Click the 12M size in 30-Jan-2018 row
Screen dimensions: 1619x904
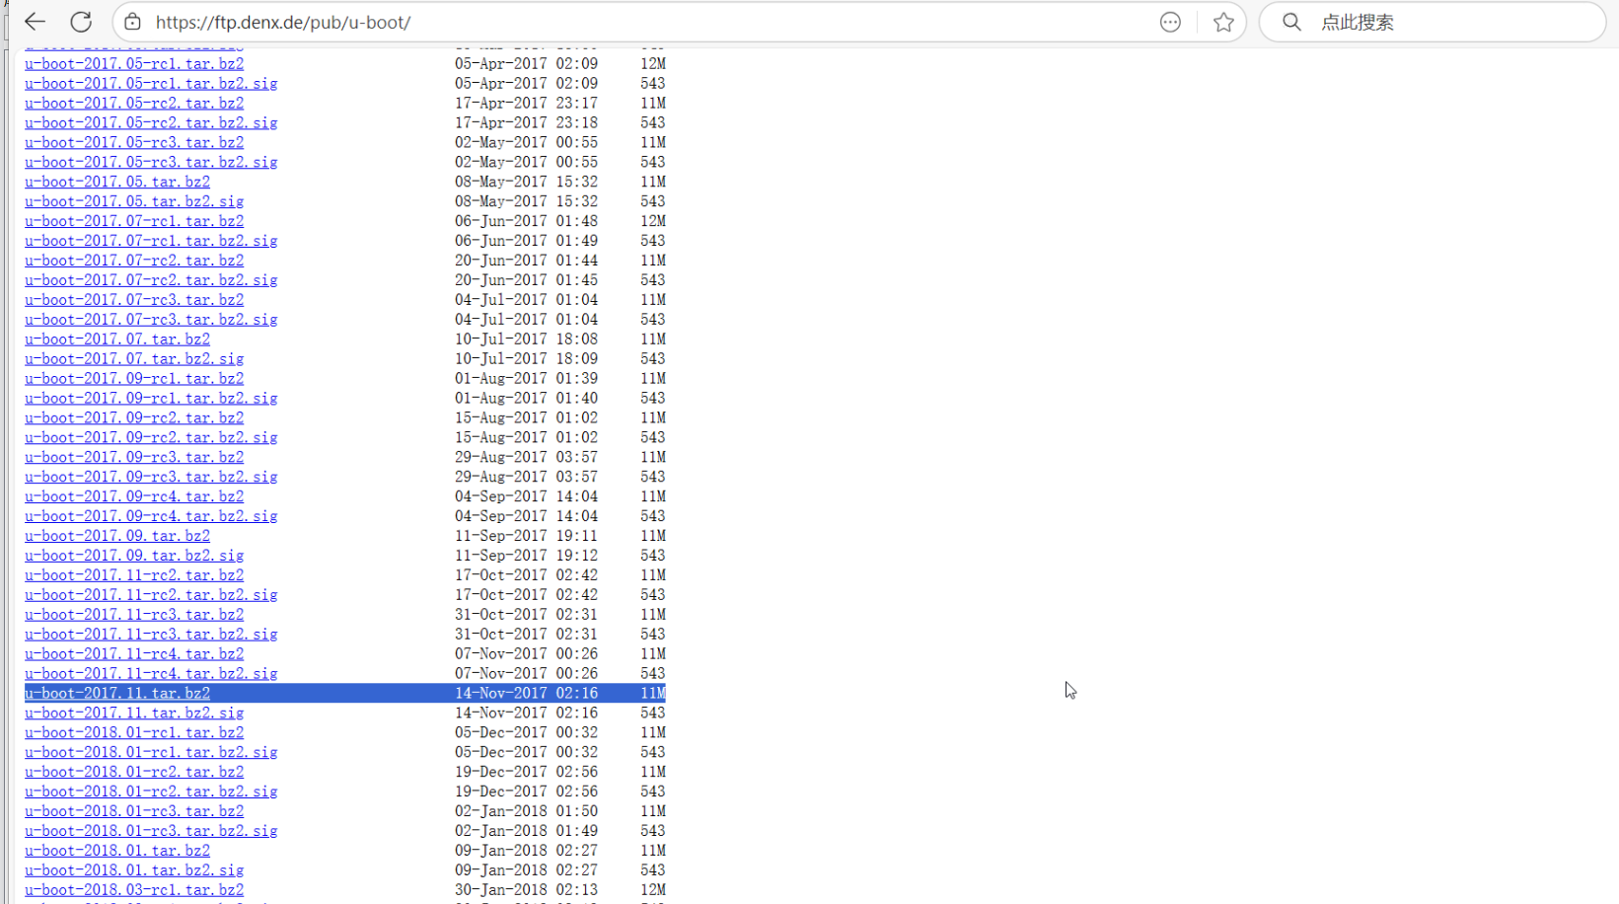pos(653,891)
